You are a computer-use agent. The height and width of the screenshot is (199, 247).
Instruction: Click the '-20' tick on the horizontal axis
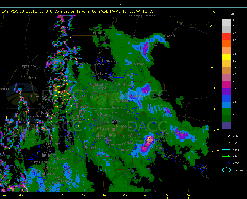pos(41,195)
